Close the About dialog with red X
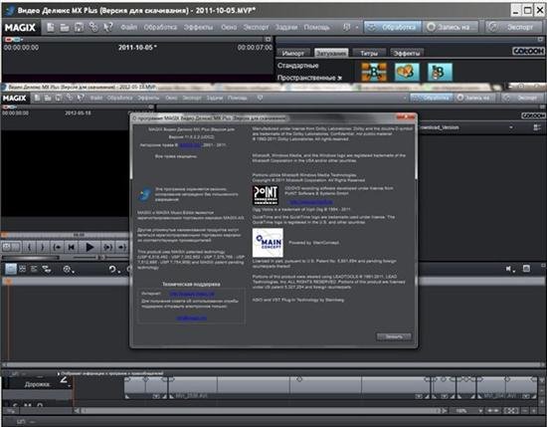This screenshot has height=427, width=547. tap(406, 117)
